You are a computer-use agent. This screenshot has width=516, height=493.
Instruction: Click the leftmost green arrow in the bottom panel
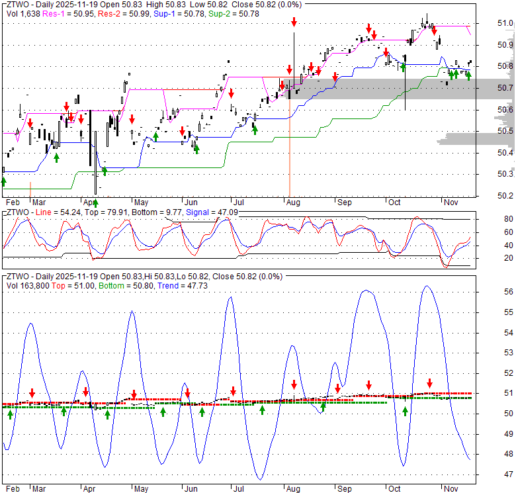tap(10, 414)
